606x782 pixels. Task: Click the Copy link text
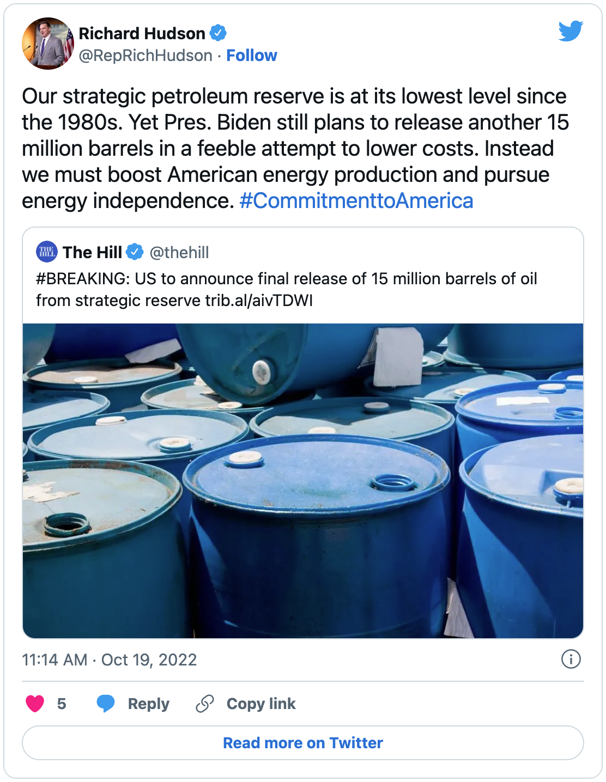pyautogui.click(x=261, y=704)
